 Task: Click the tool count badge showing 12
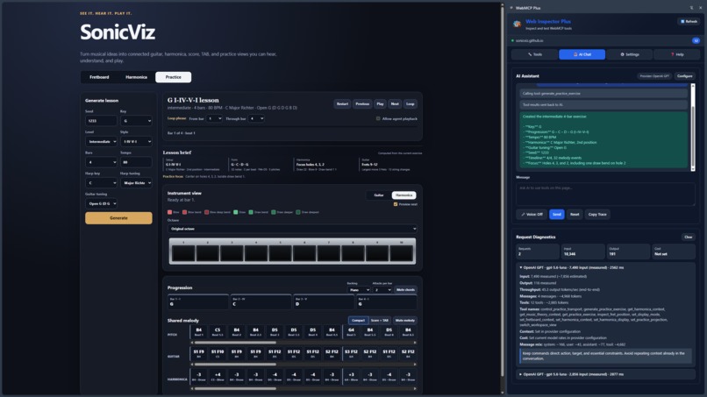pos(696,40)
